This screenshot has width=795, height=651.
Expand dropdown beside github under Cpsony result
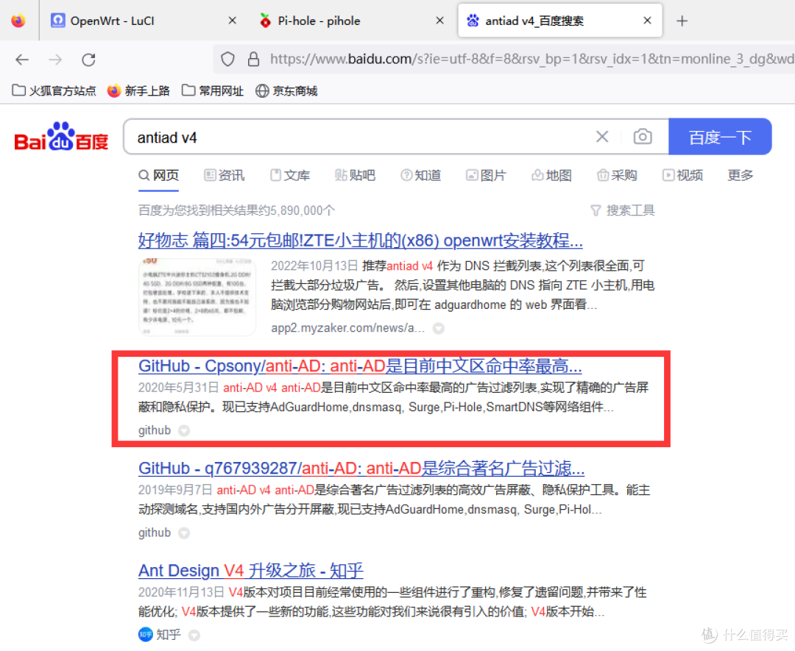pyautogui.click(x=184, y=430)
